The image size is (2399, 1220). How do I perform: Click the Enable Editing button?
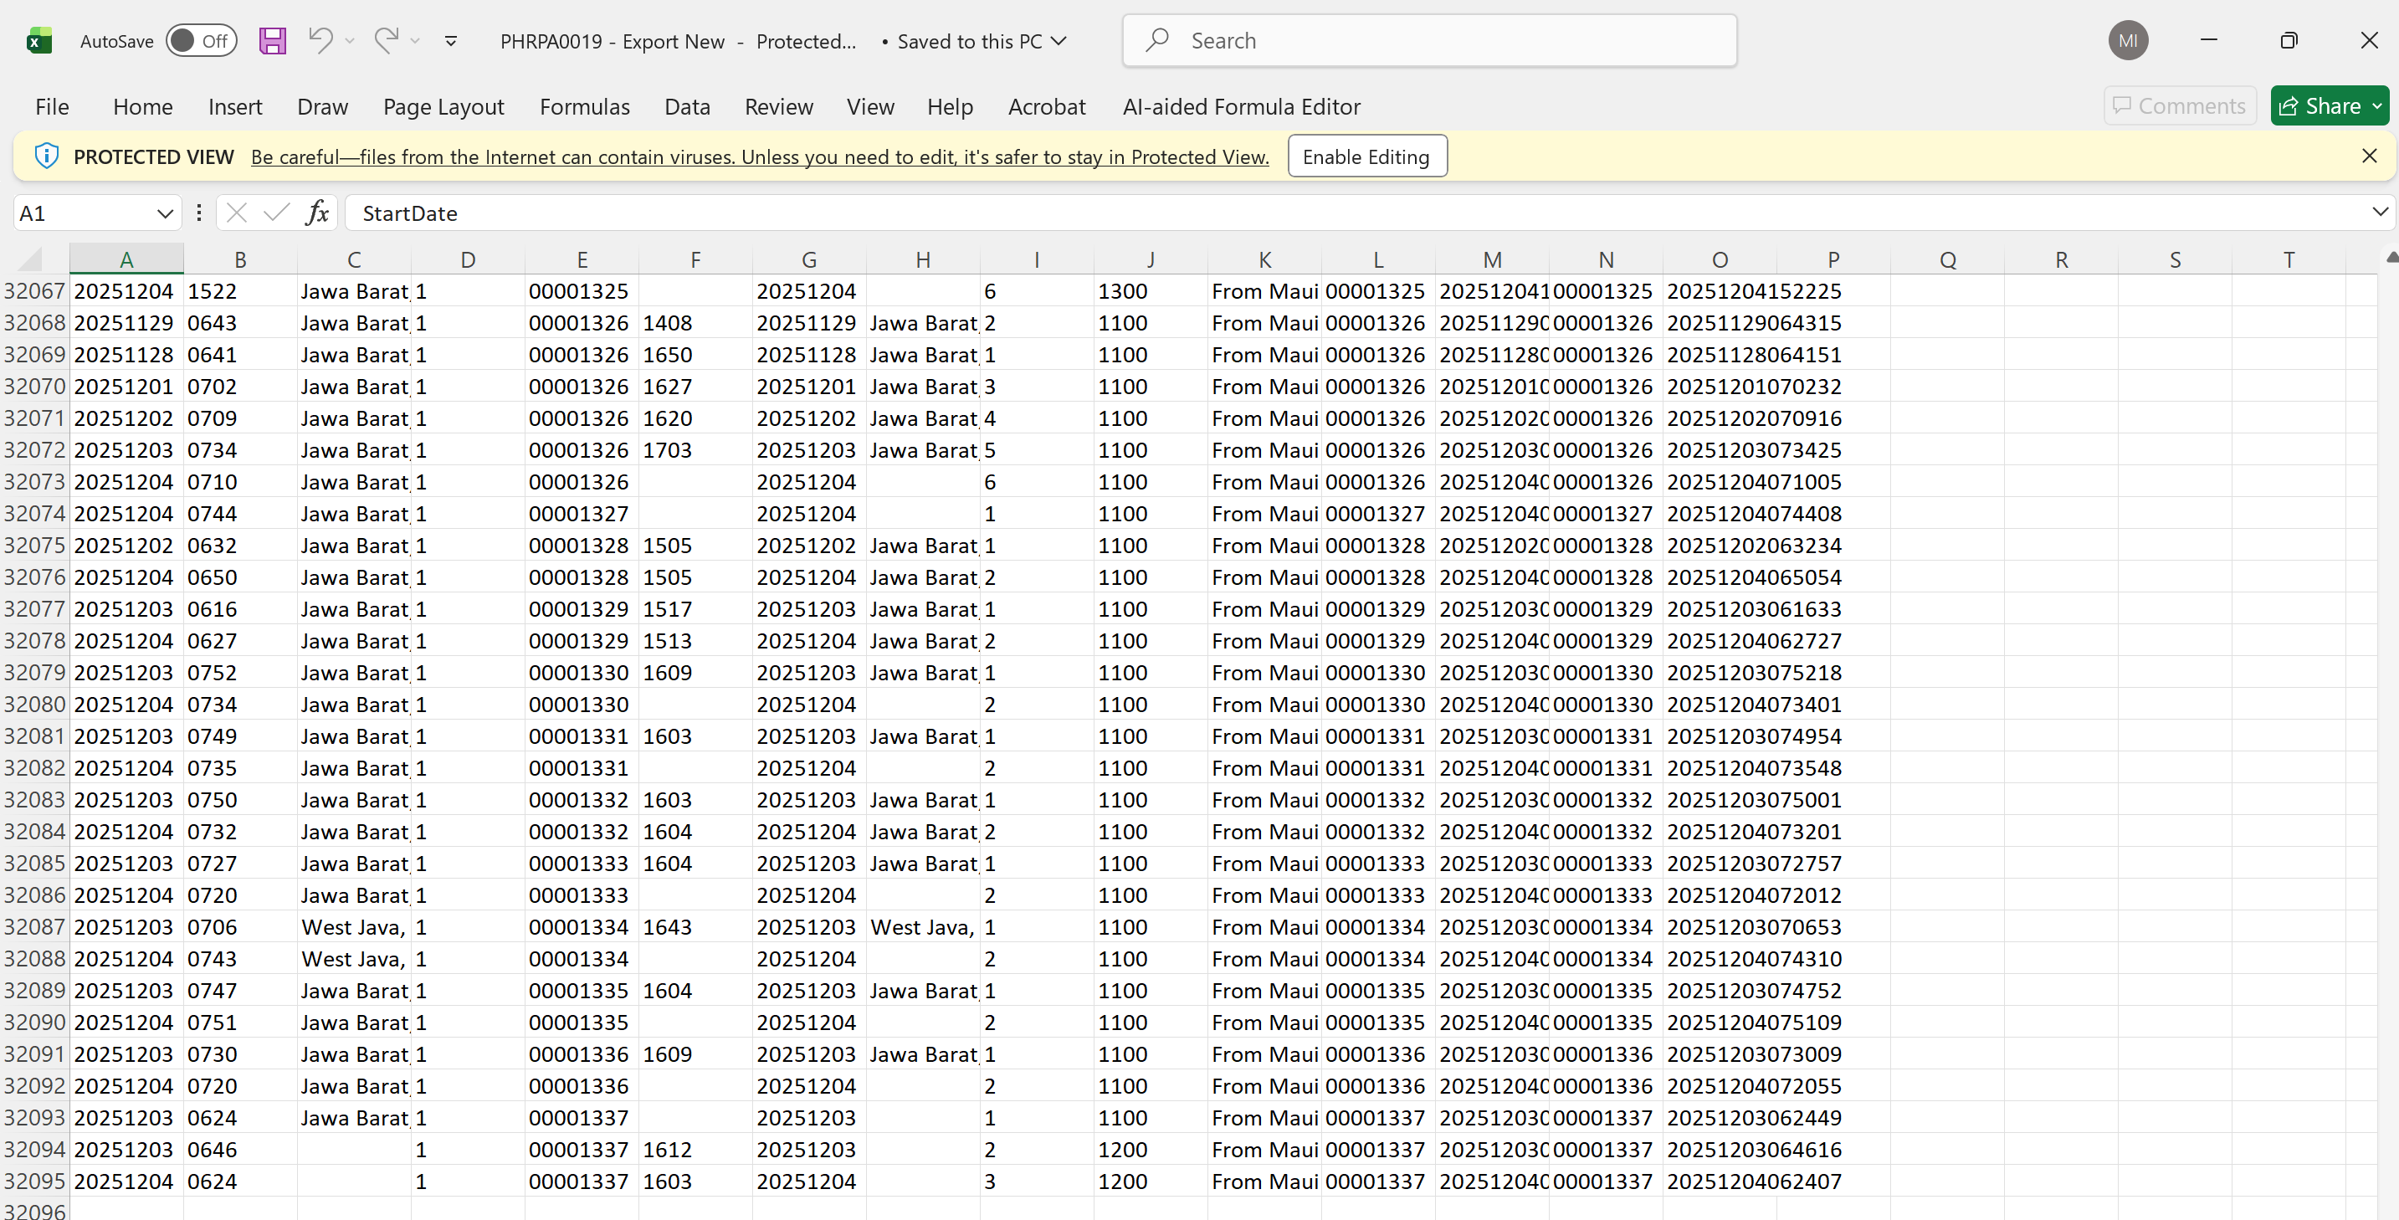click(x=1366, y=156)
